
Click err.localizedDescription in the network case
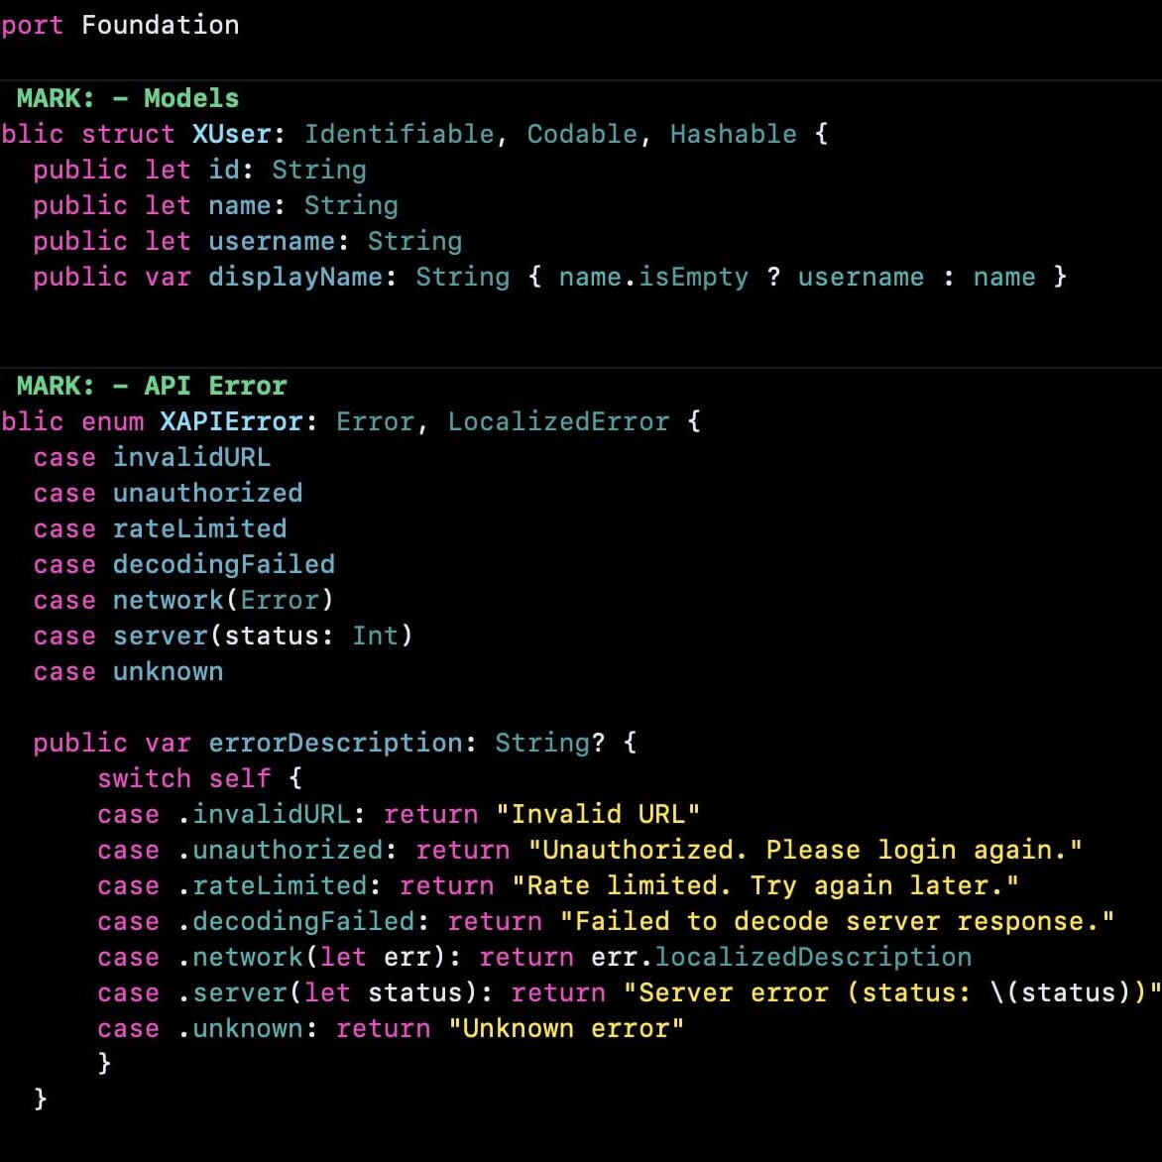point(780,957)
